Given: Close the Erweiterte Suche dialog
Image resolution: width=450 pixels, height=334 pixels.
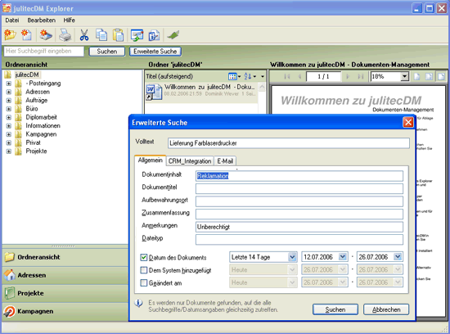Looking at the screenshot, I should [407, 123].
